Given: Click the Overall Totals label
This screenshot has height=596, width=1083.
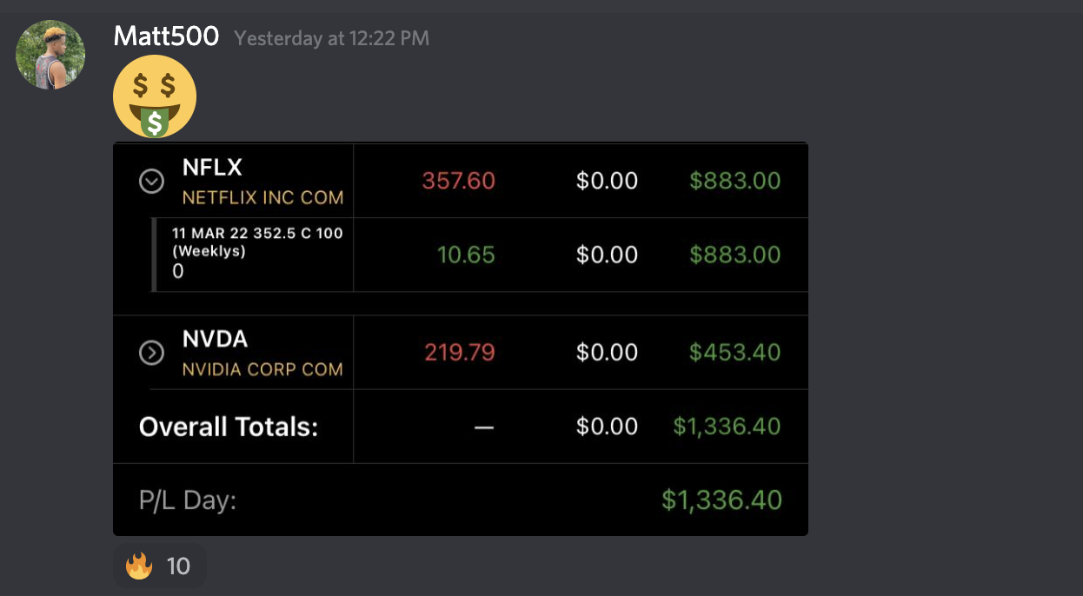Looking at the screenshot, I should tap(229, 427).
